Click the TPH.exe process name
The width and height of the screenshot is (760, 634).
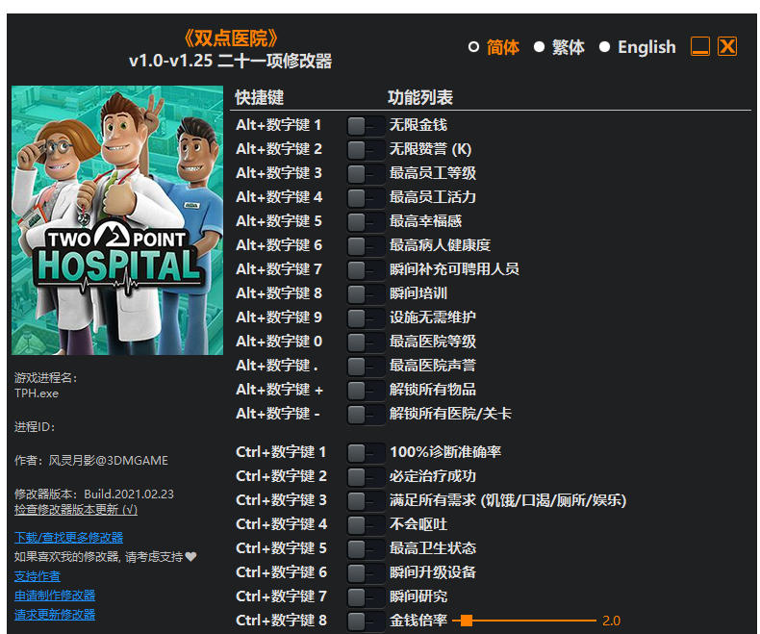tap(37, 393)
